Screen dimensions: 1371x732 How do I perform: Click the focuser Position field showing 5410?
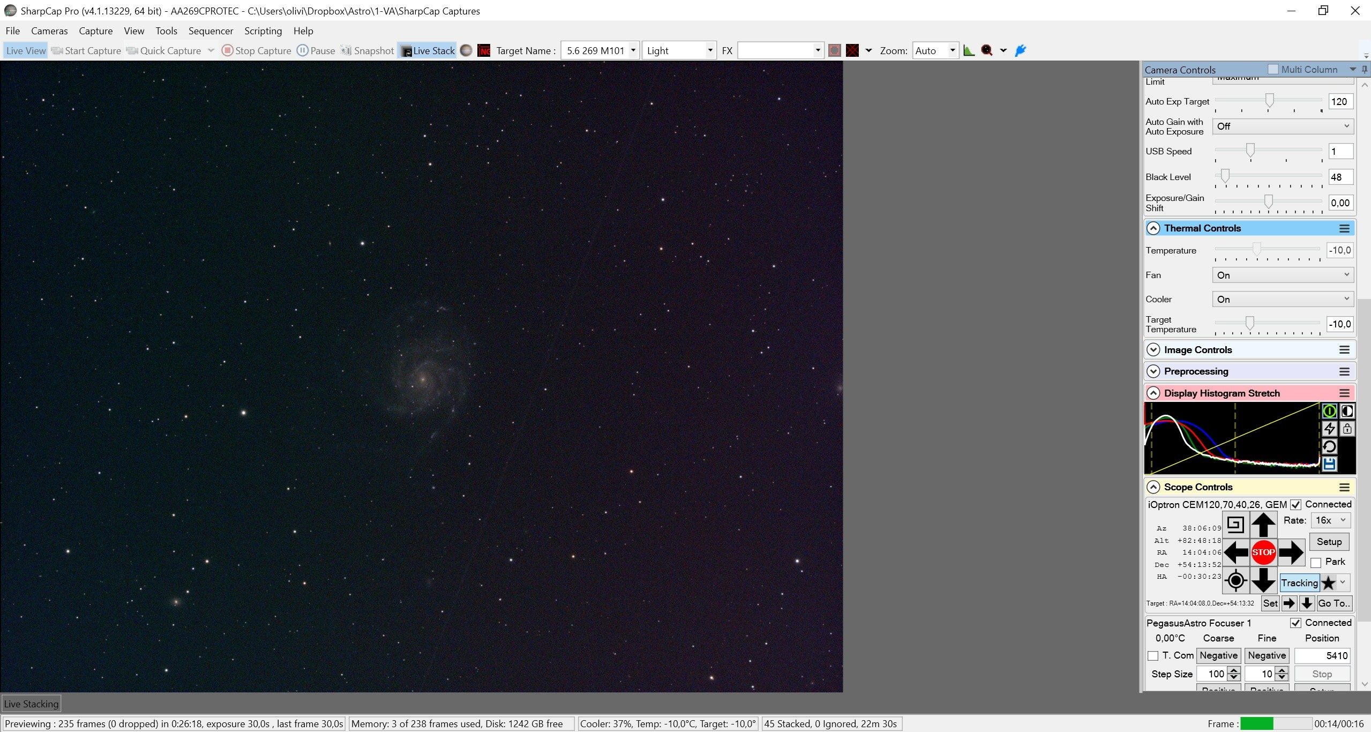[x=1322, y=656]
